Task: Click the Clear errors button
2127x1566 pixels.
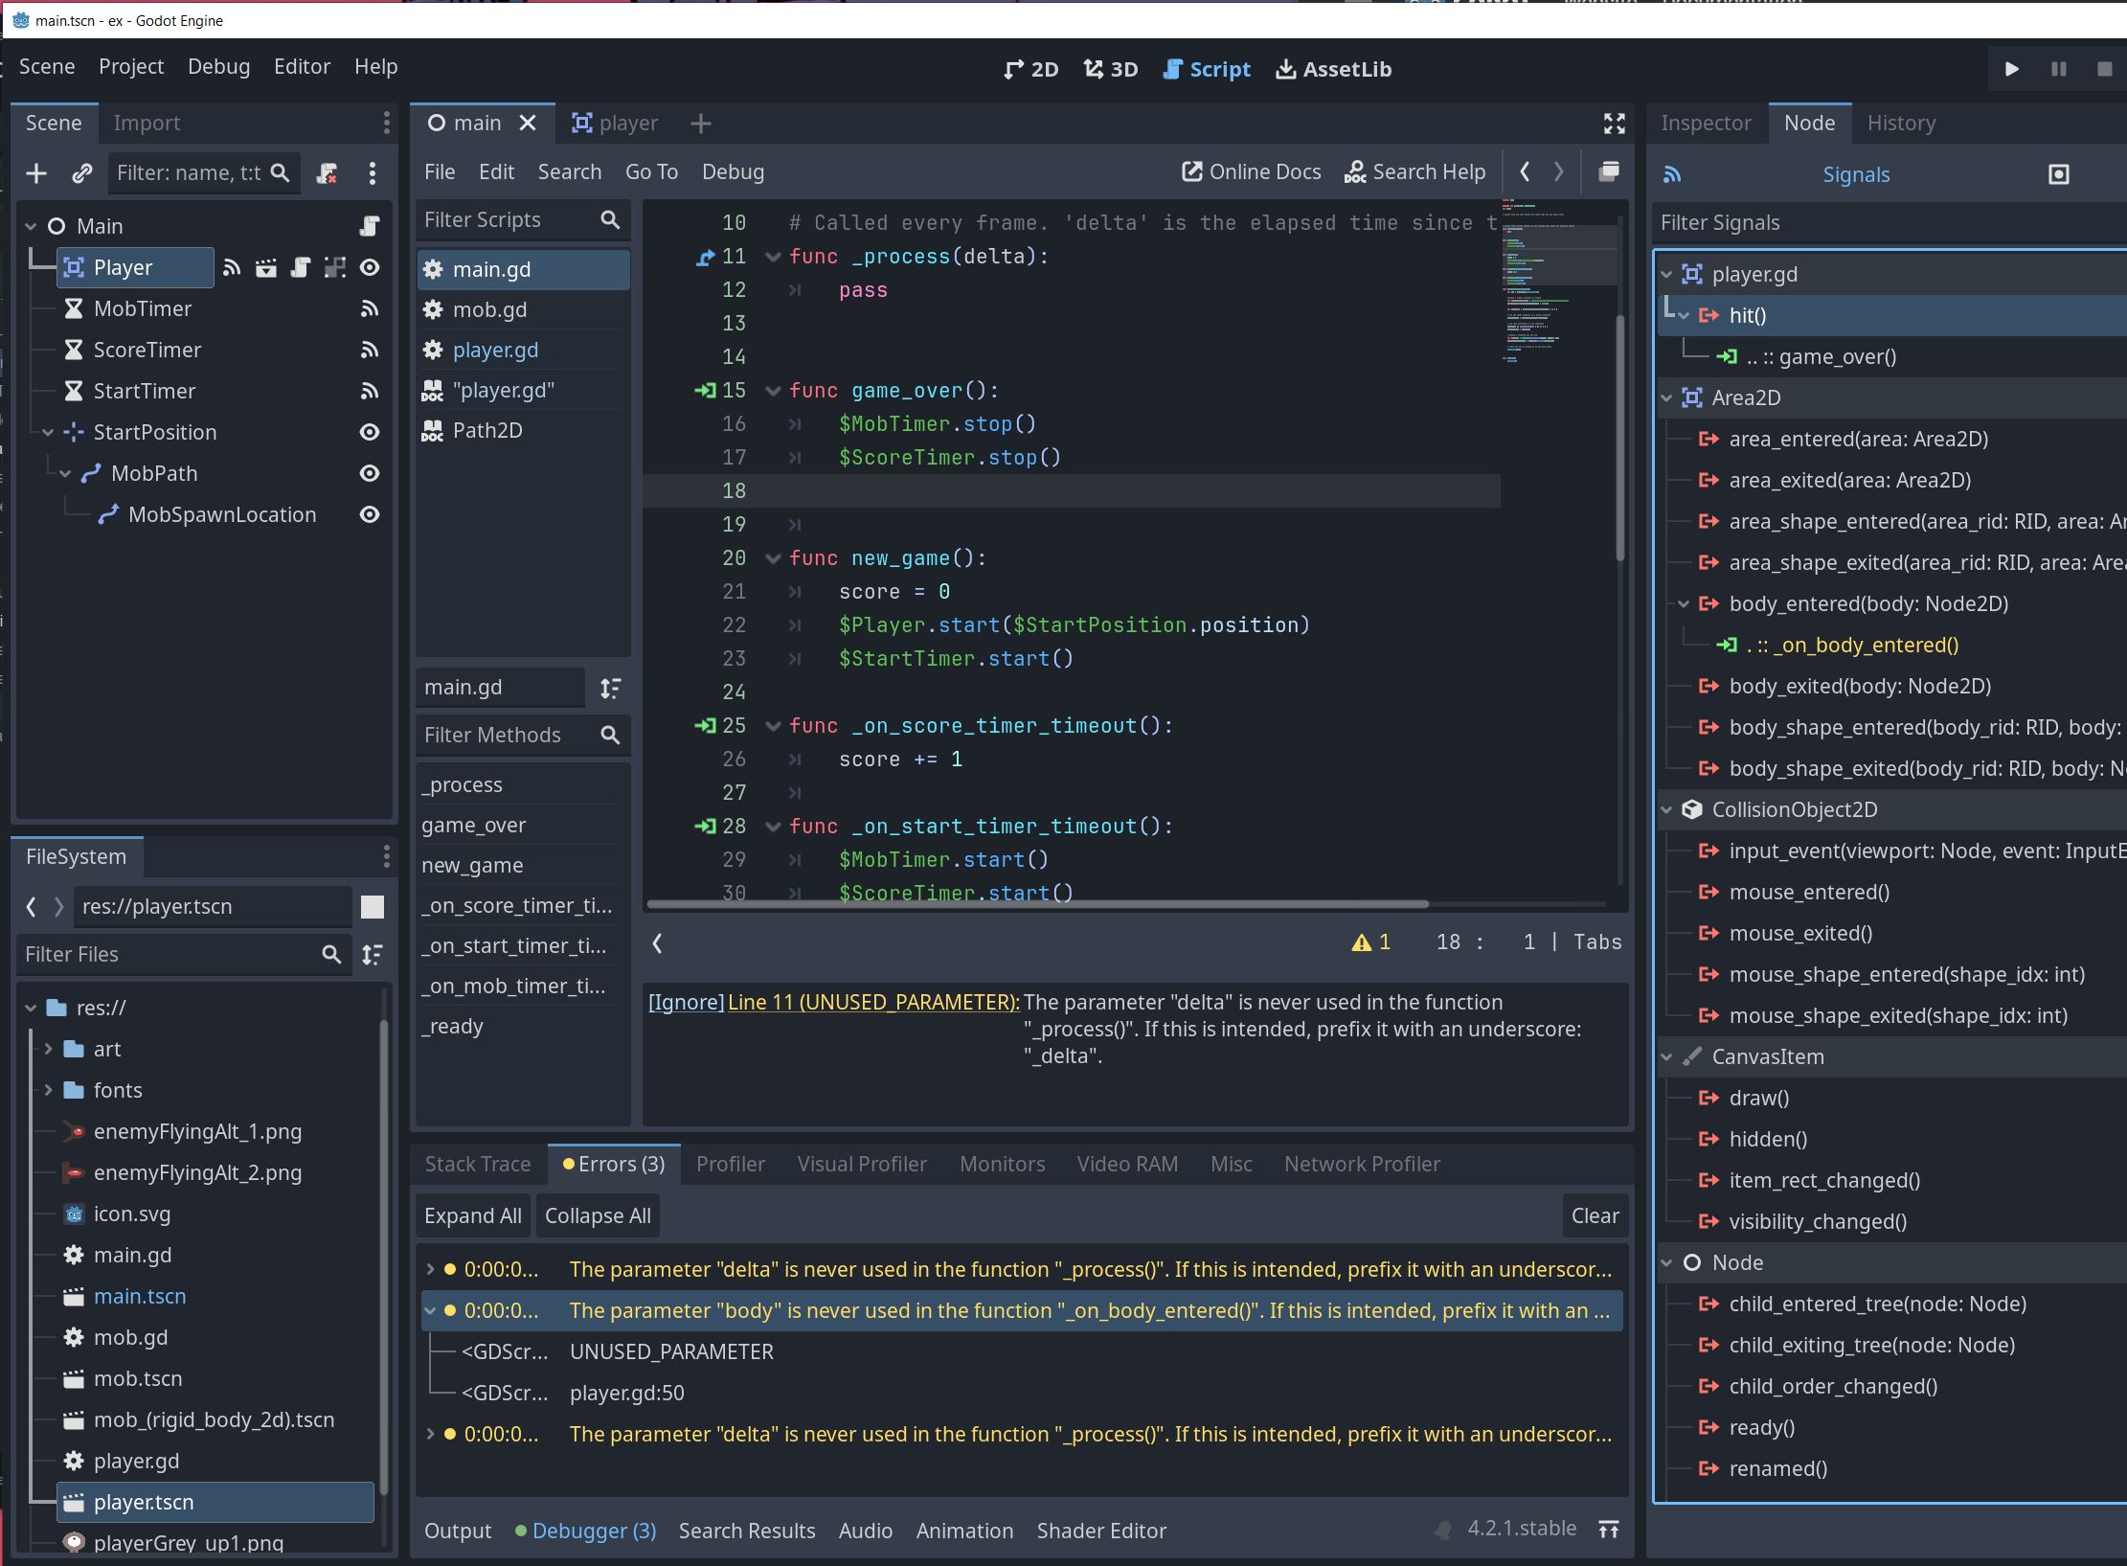Action: [x=1595, y=1215]
